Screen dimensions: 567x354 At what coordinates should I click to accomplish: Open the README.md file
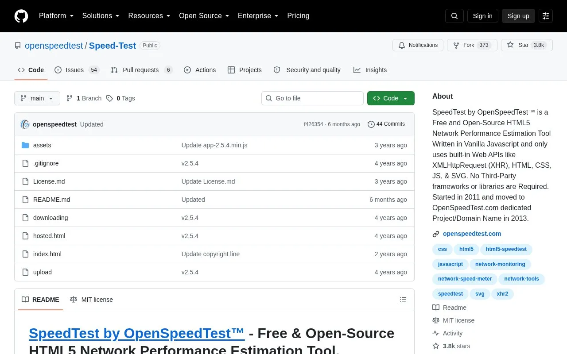pos(51,200)
